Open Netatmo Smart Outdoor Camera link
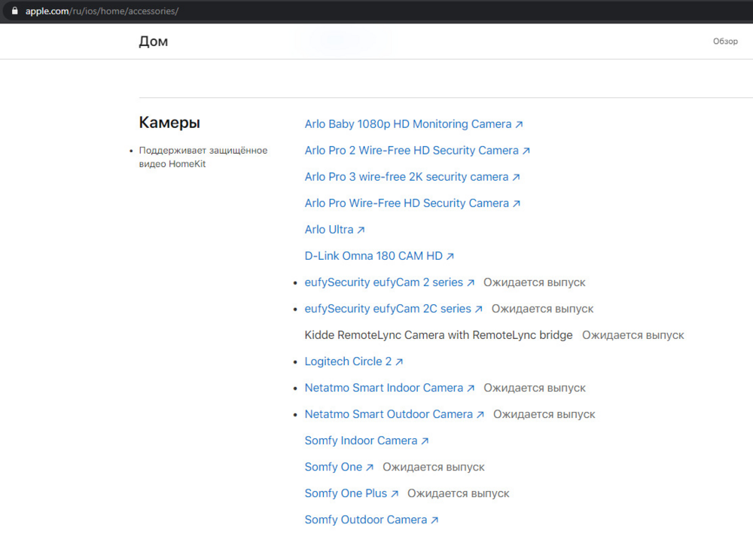 pos(395,414)
